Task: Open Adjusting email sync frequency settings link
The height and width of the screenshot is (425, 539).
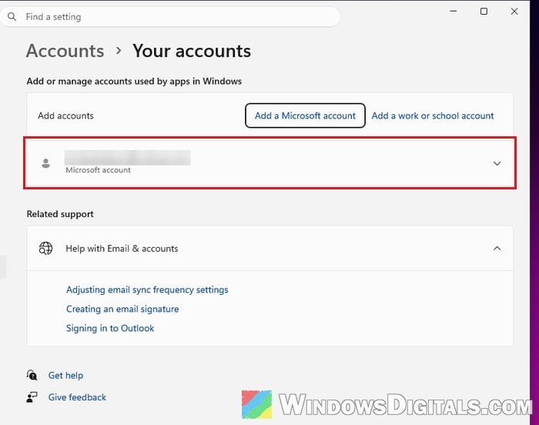Action: pos(147,289)
